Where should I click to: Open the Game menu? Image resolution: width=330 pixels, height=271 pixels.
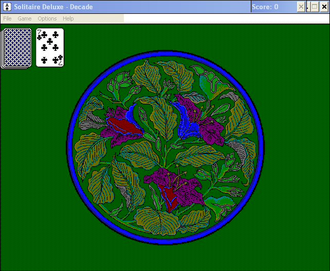(24, 18)
